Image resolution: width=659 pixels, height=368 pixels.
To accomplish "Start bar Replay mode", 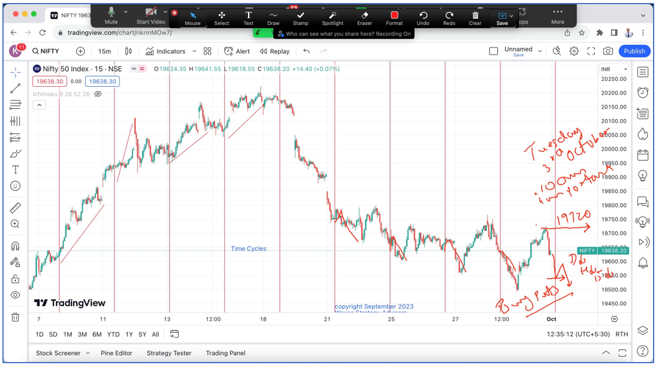I will (274, 51).
